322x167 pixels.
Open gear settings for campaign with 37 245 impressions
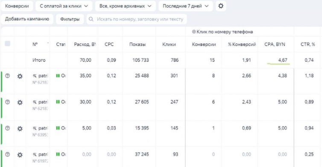click(20, 155)
